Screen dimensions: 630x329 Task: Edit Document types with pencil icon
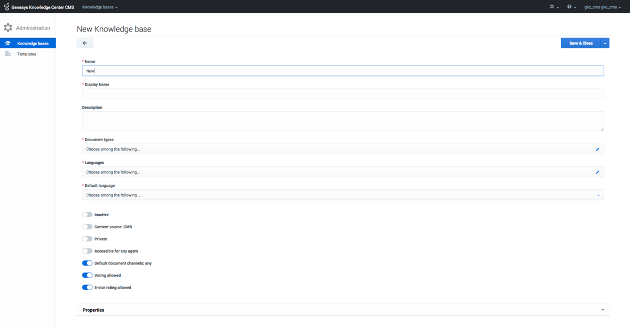597,149
